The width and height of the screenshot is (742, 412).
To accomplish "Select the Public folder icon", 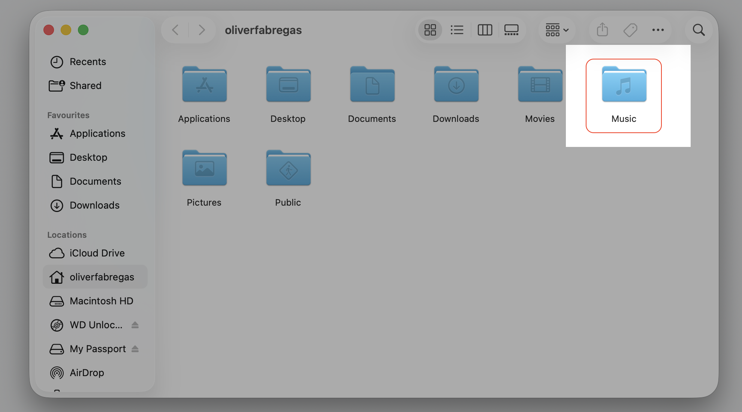I will [289, 168].
